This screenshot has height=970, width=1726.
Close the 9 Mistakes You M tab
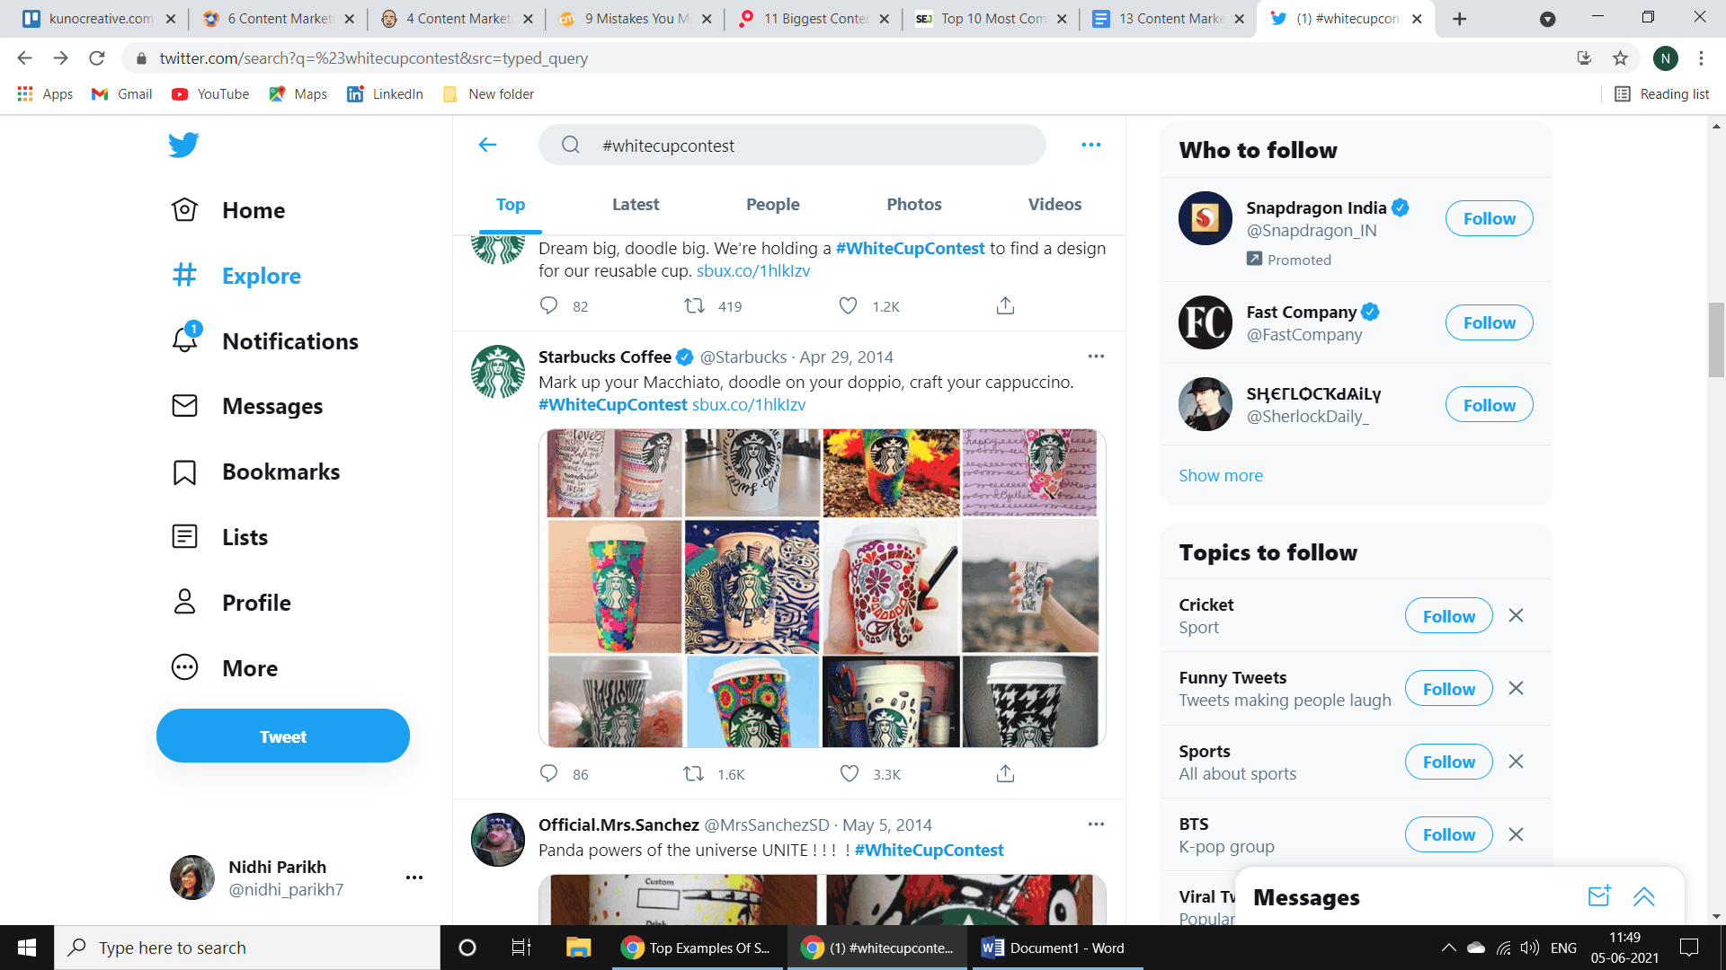pos(707,19)
